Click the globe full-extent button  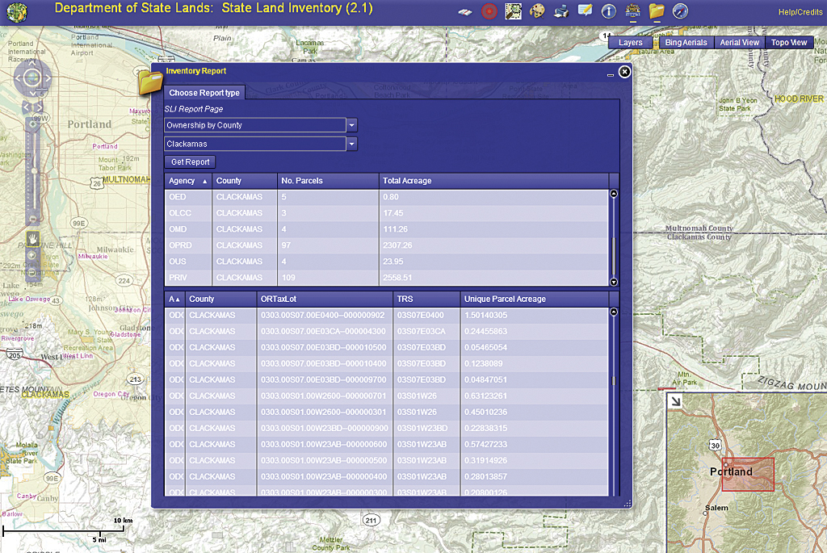[32, 78]
